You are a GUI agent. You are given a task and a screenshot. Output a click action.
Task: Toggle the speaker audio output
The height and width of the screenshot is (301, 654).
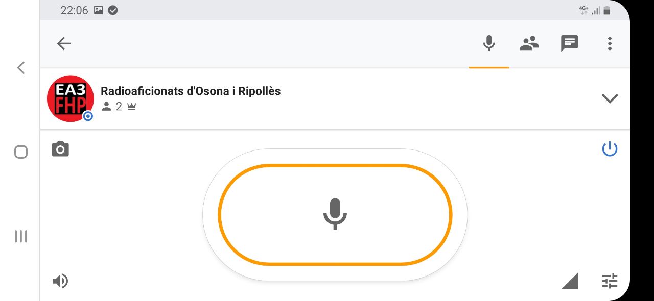60,281
